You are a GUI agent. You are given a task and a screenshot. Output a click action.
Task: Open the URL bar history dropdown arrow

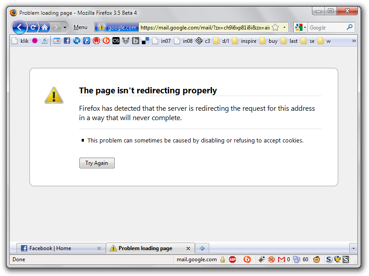click(x=284, y=28)
